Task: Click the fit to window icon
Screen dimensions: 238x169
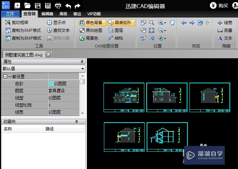Action: 151,30
